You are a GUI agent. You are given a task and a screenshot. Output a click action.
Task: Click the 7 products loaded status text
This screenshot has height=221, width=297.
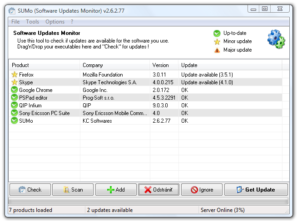pos(30,210)
